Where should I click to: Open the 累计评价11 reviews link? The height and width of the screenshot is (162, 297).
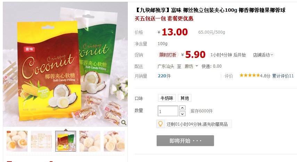[283, 76]
